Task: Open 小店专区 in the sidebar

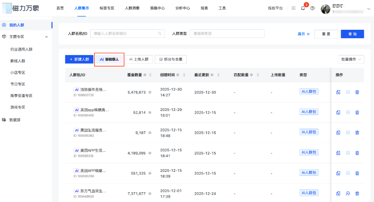Action: 18,73
